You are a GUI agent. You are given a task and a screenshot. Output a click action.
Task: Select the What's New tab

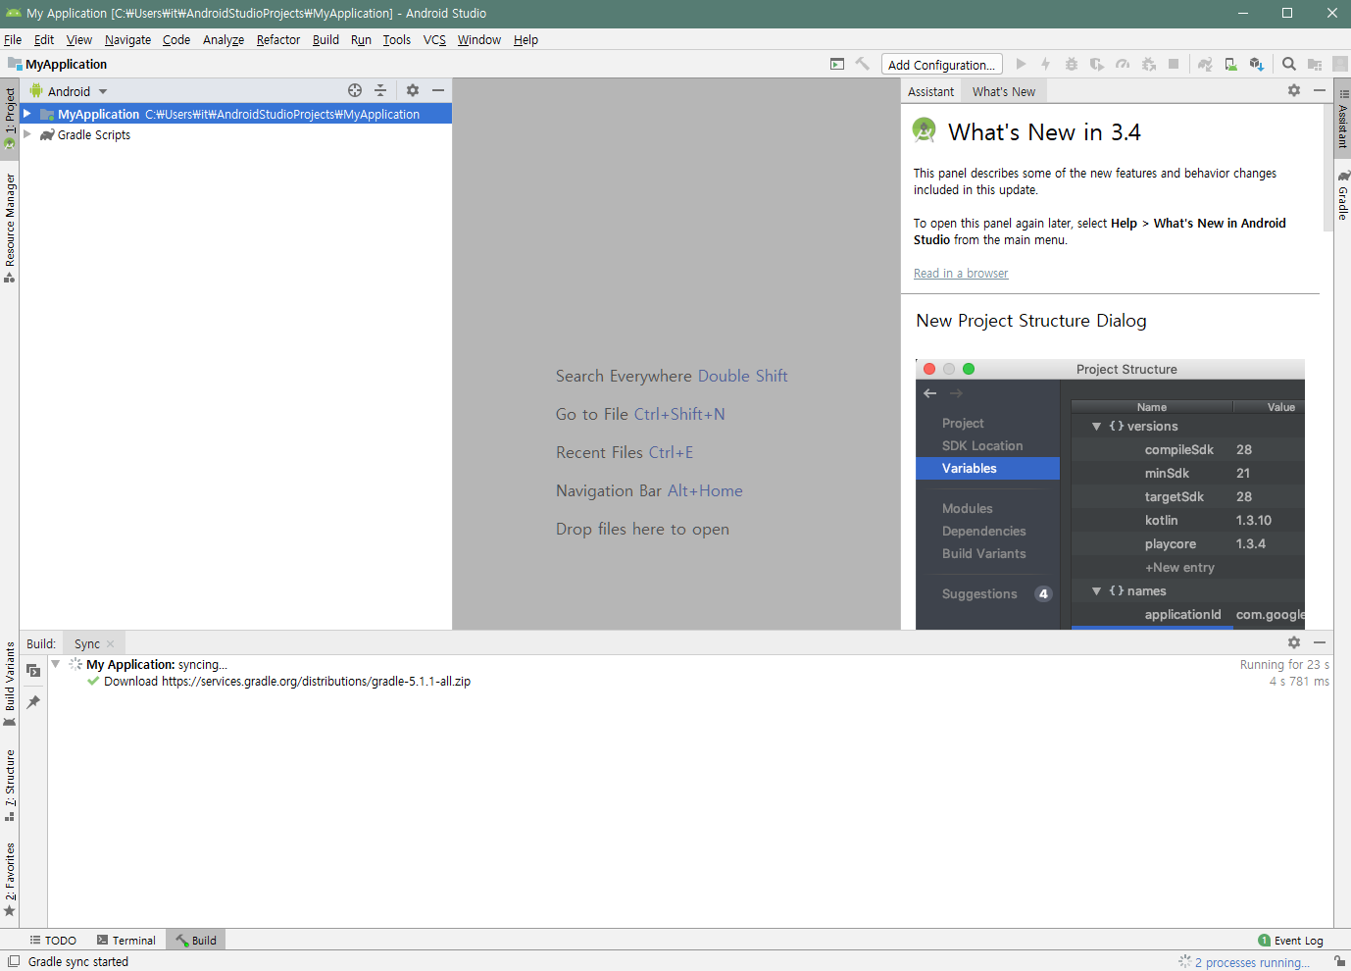coord(1004,91)
